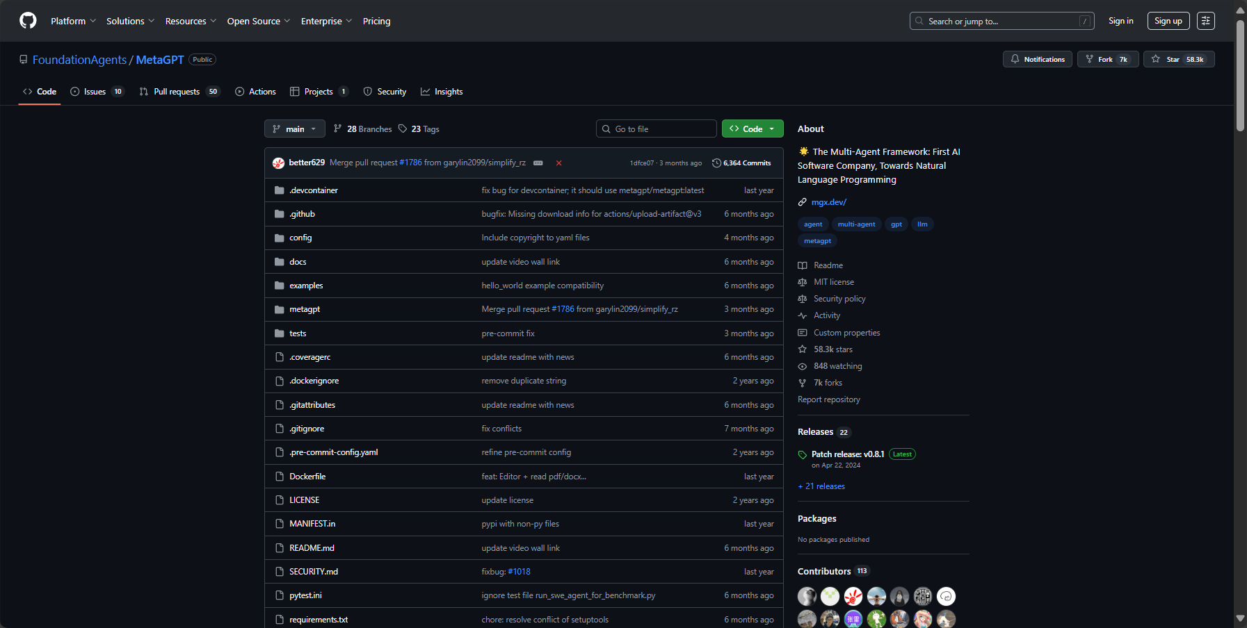This screenshot has height=628, width=1247.
Task: Open commit history clock icon
Action: [716, 163]
